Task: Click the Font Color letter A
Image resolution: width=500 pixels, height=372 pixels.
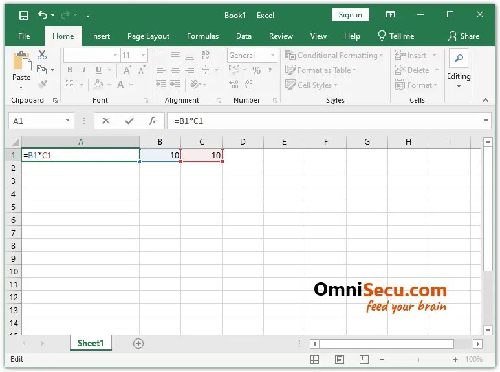Action: pyautogui.click(x=120, y=85)
